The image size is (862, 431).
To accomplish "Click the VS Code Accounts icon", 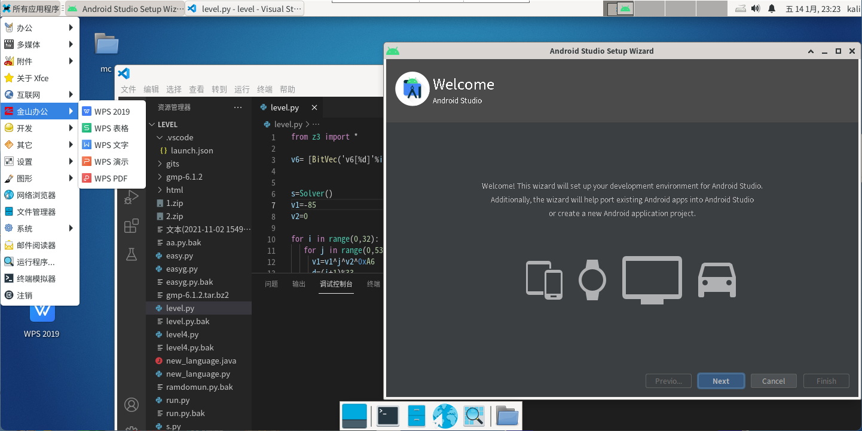I will (x=131, y=405).
